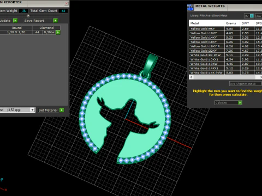Select the White Gold:10KW row
The height and width of the screenshot is (196, 262).
point(225,64)
